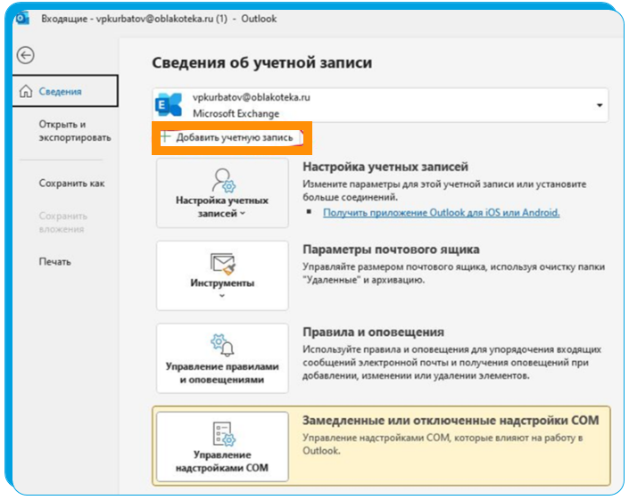Click Управление правилами и оповещениями button
Image resolution: width=629 pixels, height=500 pixels.
[x=222, y=358]
